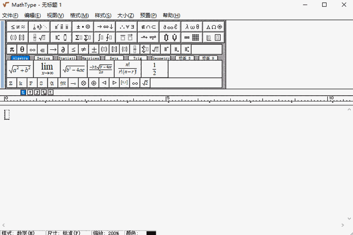Switch to the Derivs tab
The width and height of the screenshot is (353, 235).
click(43, 58)
